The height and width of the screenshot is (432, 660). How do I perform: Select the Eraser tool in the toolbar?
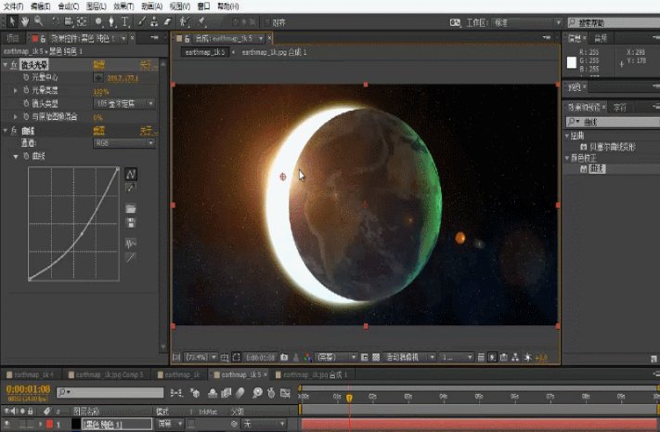(166, 20)
